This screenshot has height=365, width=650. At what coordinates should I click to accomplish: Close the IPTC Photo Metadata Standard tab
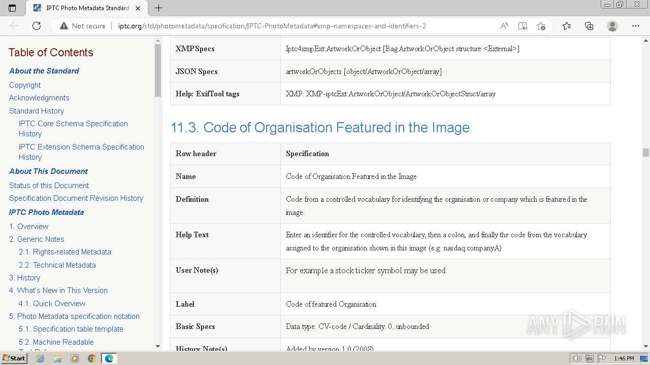pyautogui.click(x=138, y=8)
